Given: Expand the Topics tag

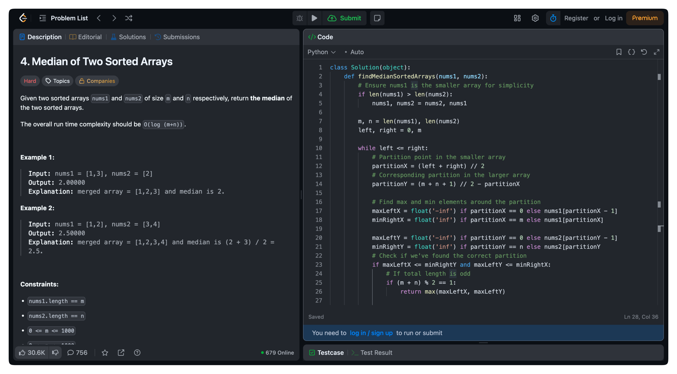Looking at the screenshot, I should click(x=58, y=81).
